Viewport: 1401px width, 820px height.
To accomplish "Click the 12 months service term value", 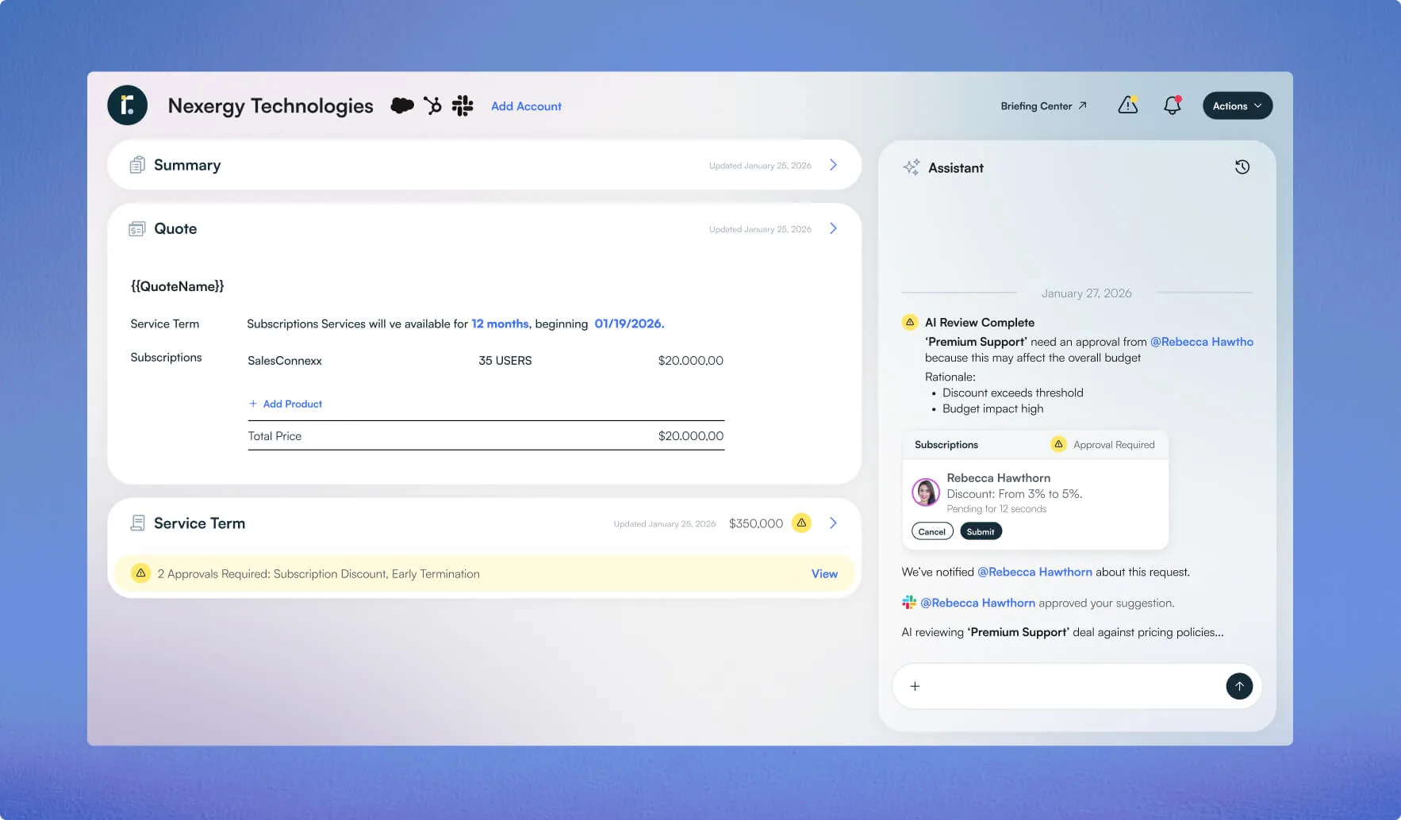I will tap(500, 324).
